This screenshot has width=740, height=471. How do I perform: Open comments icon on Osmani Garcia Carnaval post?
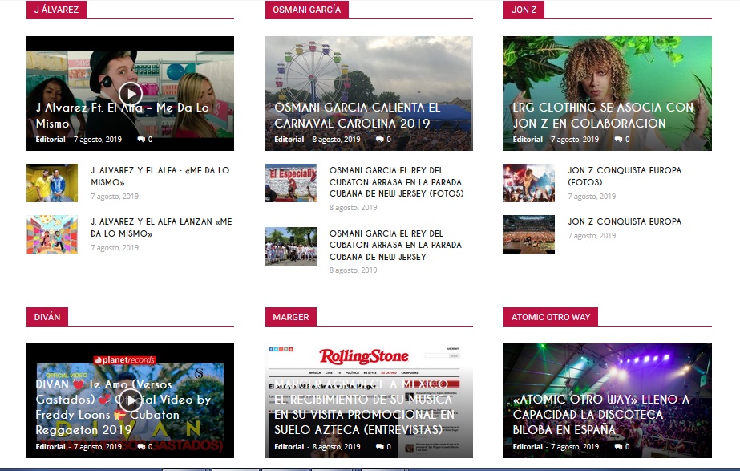coord(379,140)
